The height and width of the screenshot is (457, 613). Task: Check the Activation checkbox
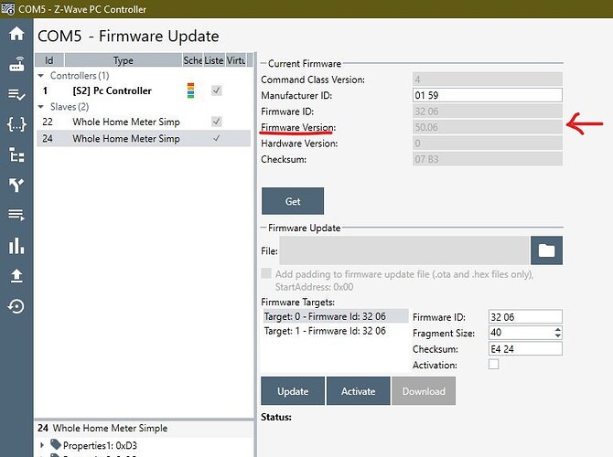[x=493, y=365]
